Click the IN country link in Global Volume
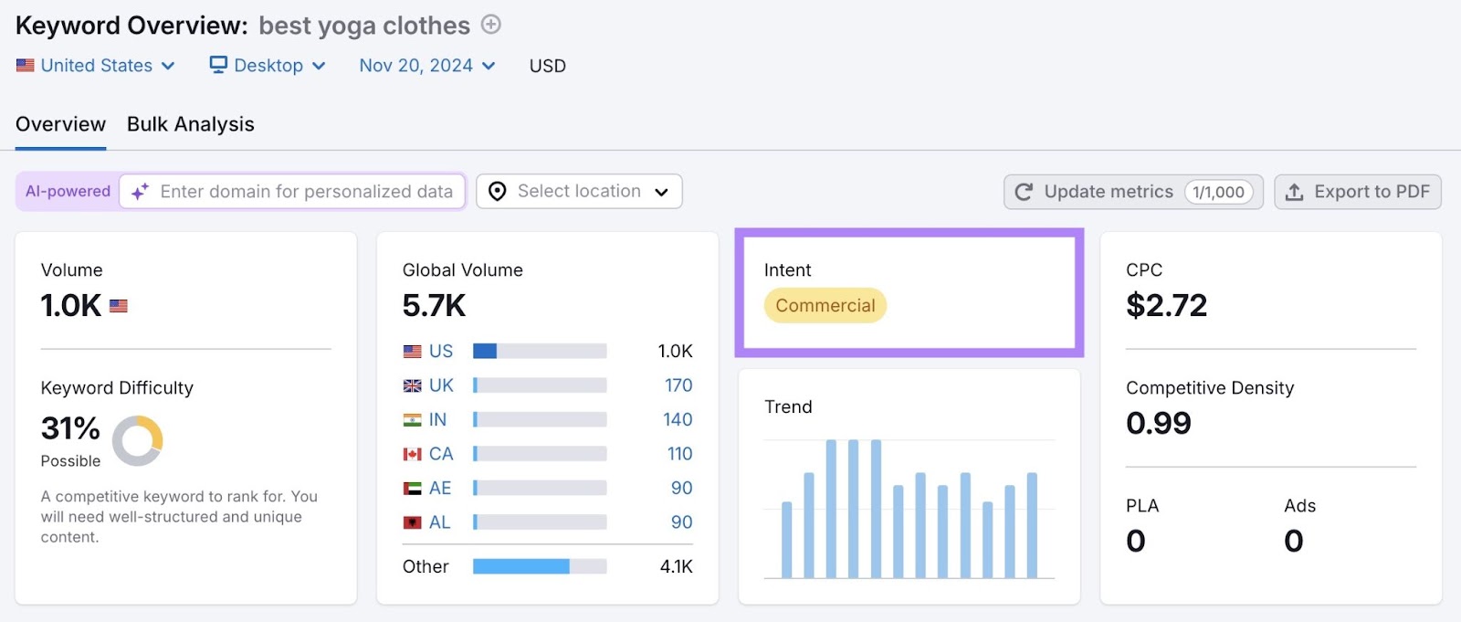 (438, 420)
